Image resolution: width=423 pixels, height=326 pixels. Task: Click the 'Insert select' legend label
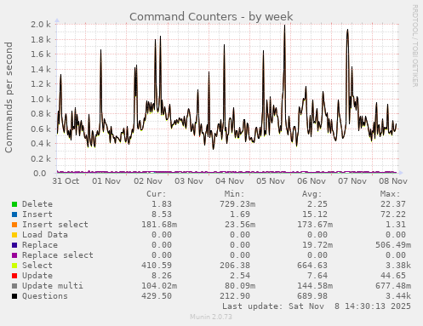point(55,225)
